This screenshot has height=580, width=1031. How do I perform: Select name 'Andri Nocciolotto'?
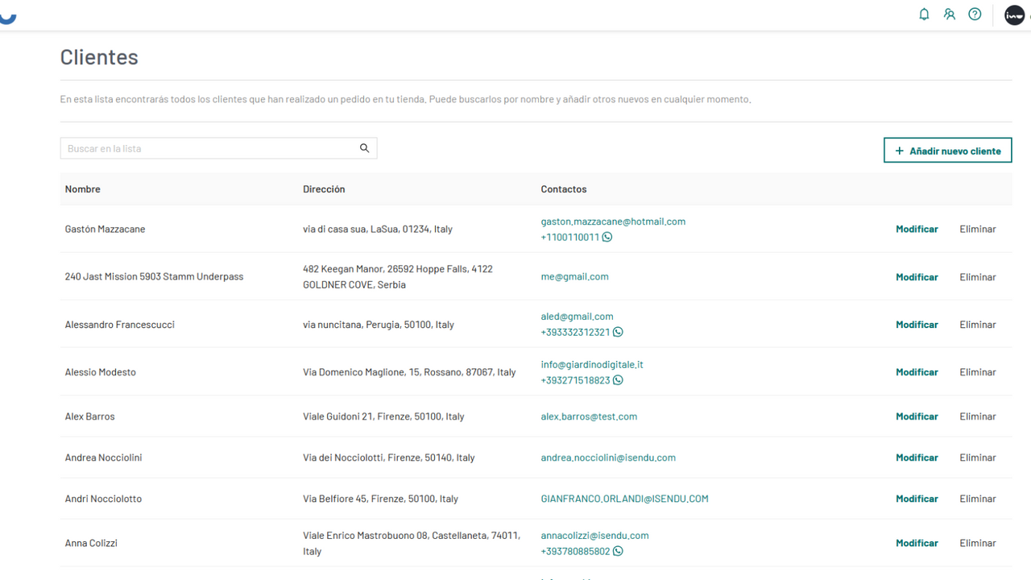pyautogui.click(x=103, y=499)
